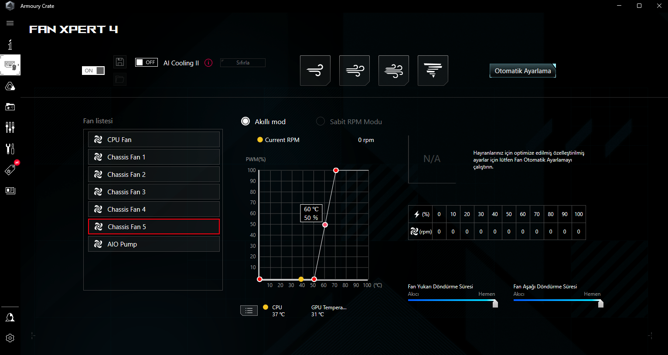Click the load profile folder icon

point(120,79)
